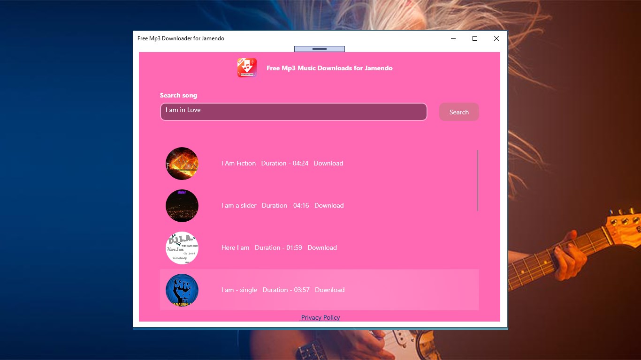
Task: Open the Privacy Policy link
Action: 320,317
